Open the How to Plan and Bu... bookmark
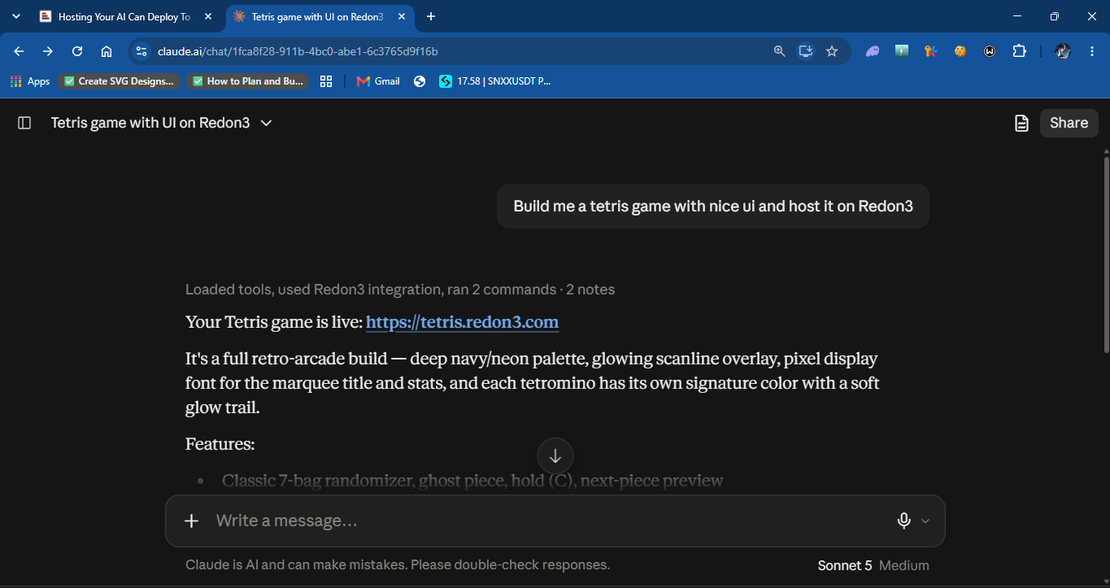Viewport: 1110px width, 588px height. [248, 81]
